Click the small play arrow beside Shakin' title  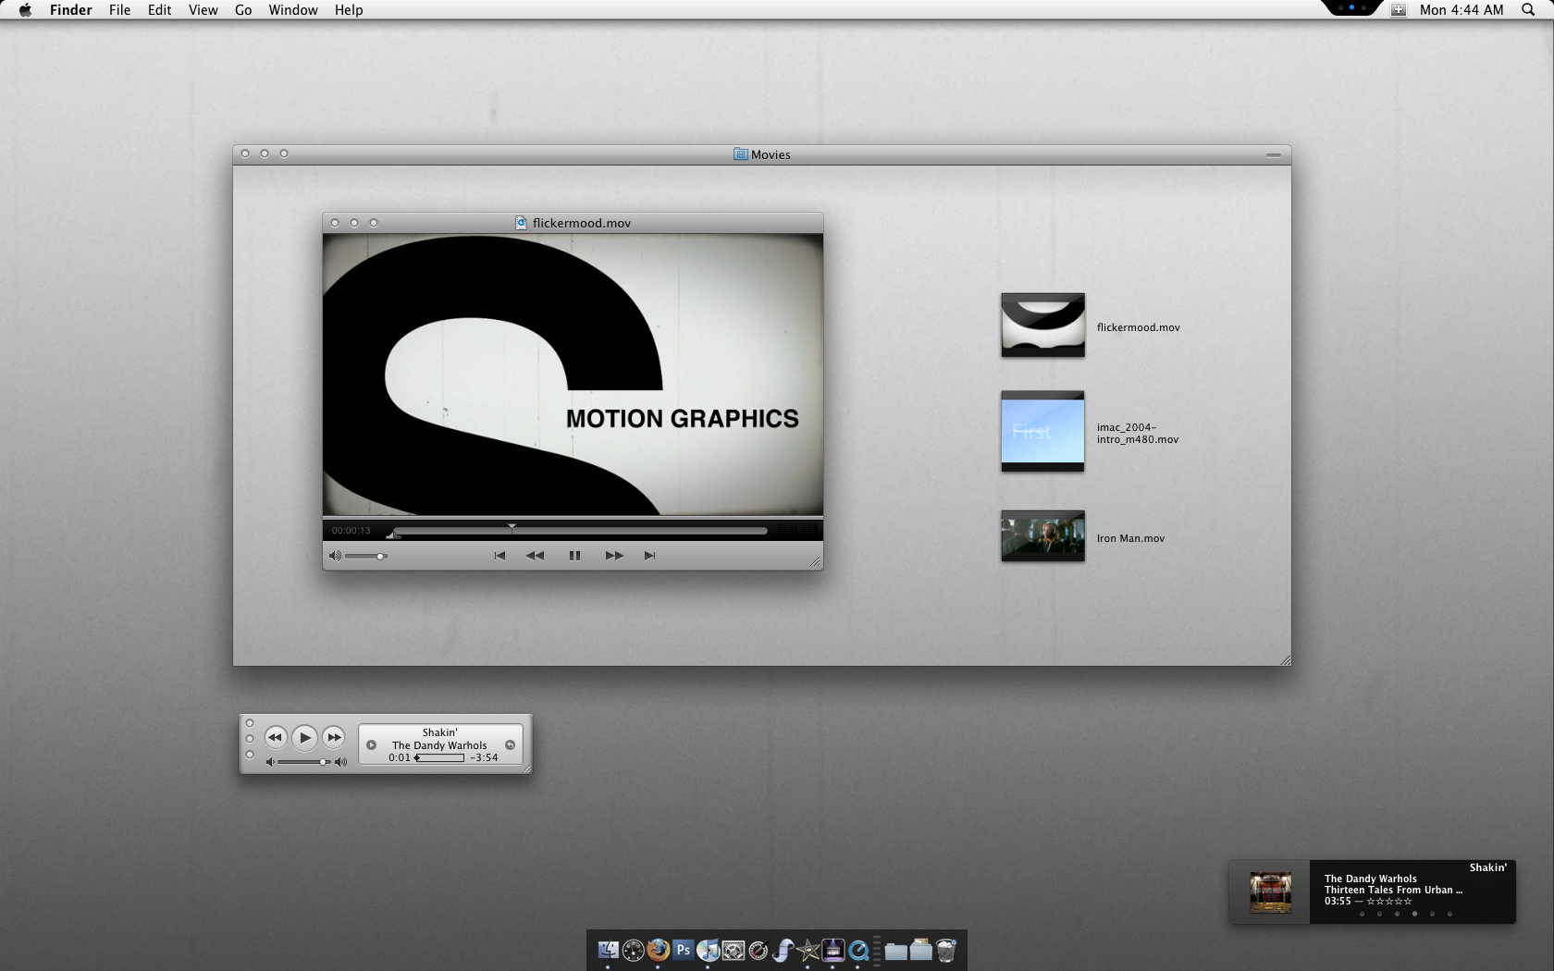(x=371, y=744)
